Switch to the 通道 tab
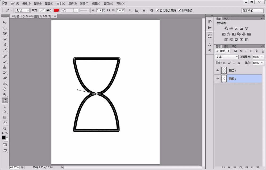Screen dimensions: 266x170 226,46
